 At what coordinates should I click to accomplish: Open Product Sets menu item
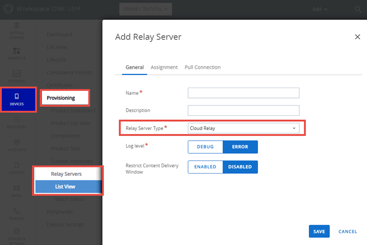coord(66,148)
